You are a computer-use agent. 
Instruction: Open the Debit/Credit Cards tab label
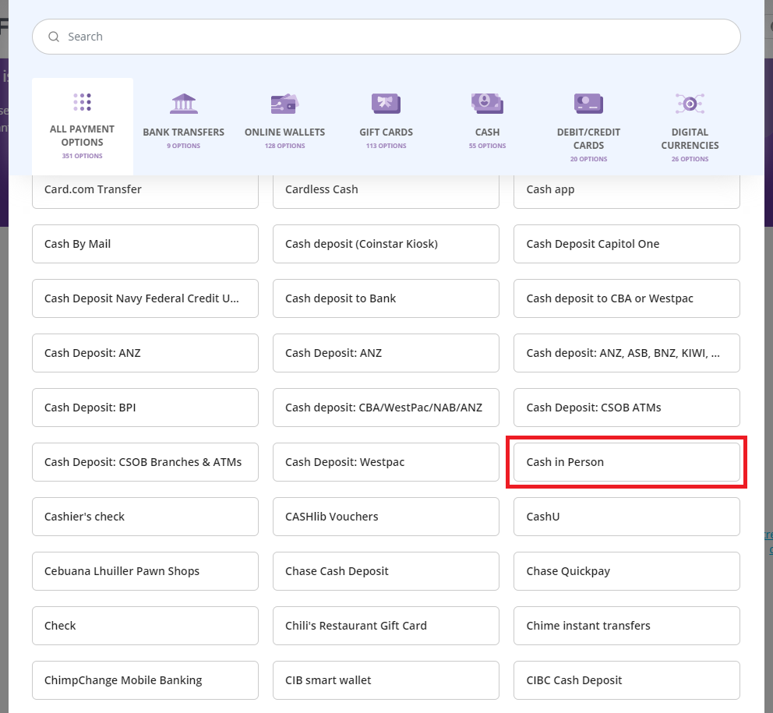click(588, 139)
